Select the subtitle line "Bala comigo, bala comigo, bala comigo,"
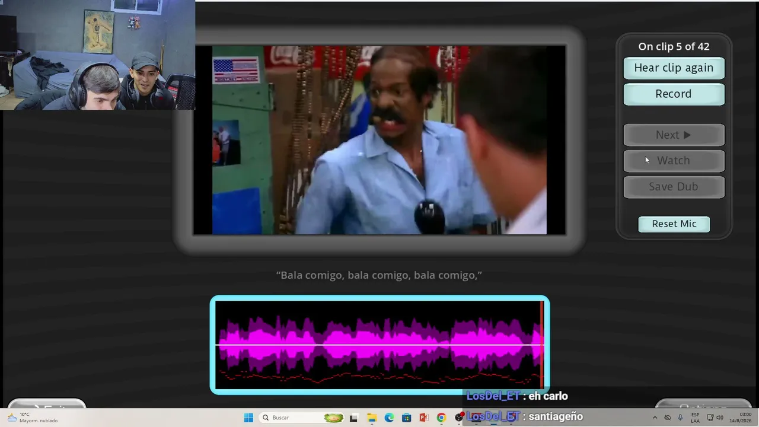The width and height of the screenshot is (759, 427). (379, 275)
